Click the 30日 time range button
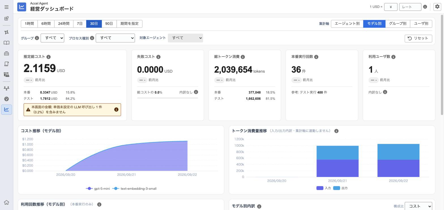Viewport: 444px width, 210px height. [x=94, y=24]
